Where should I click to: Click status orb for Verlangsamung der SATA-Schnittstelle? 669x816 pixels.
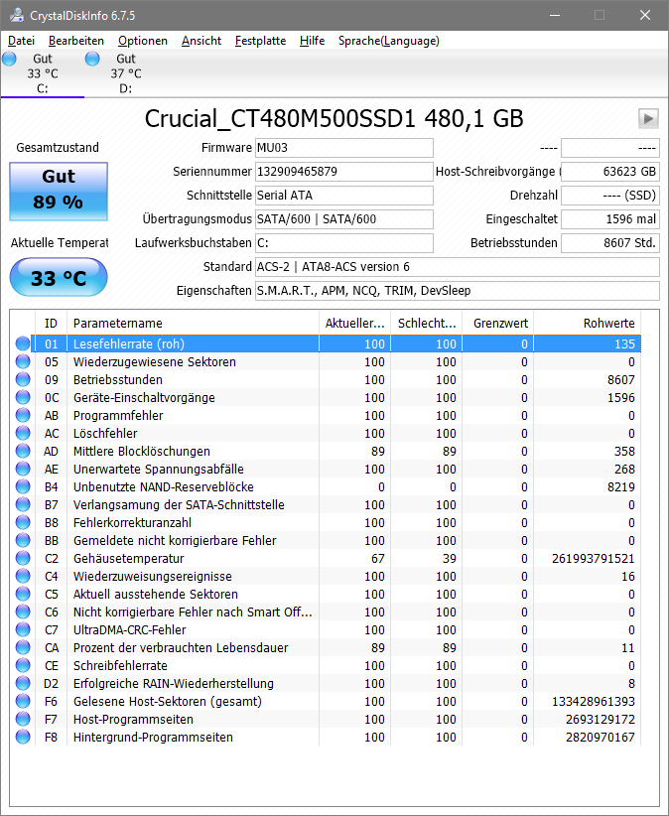point(23,504)
